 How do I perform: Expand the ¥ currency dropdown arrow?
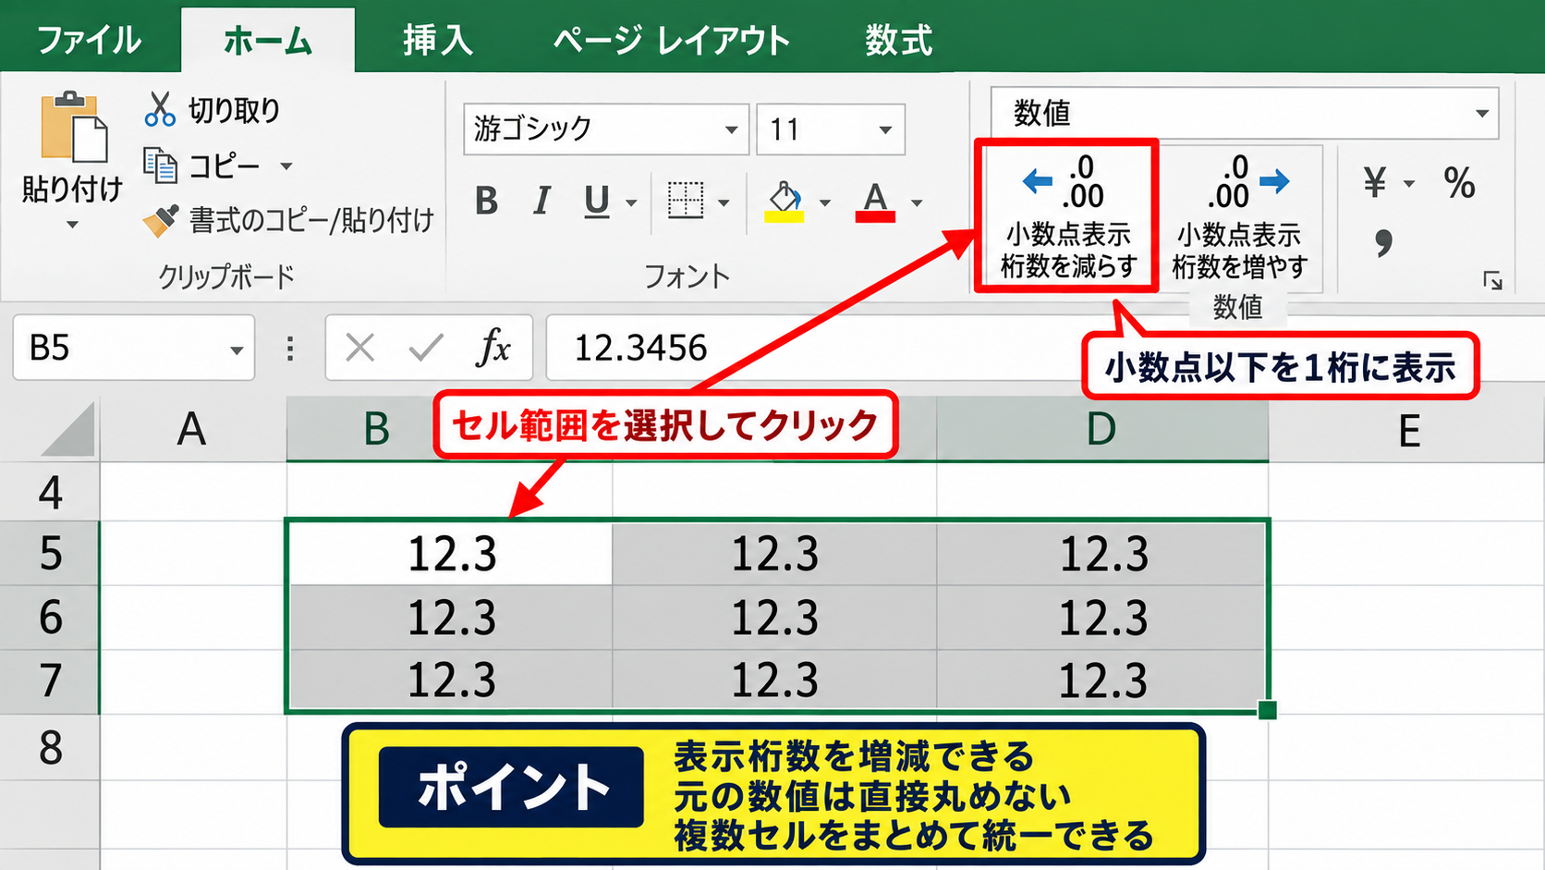1409,184
